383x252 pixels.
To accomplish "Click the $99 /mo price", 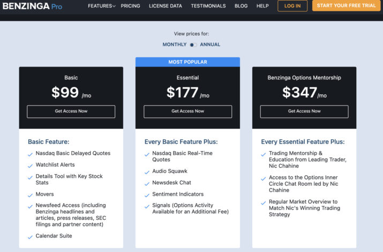I will pos(71,93).
